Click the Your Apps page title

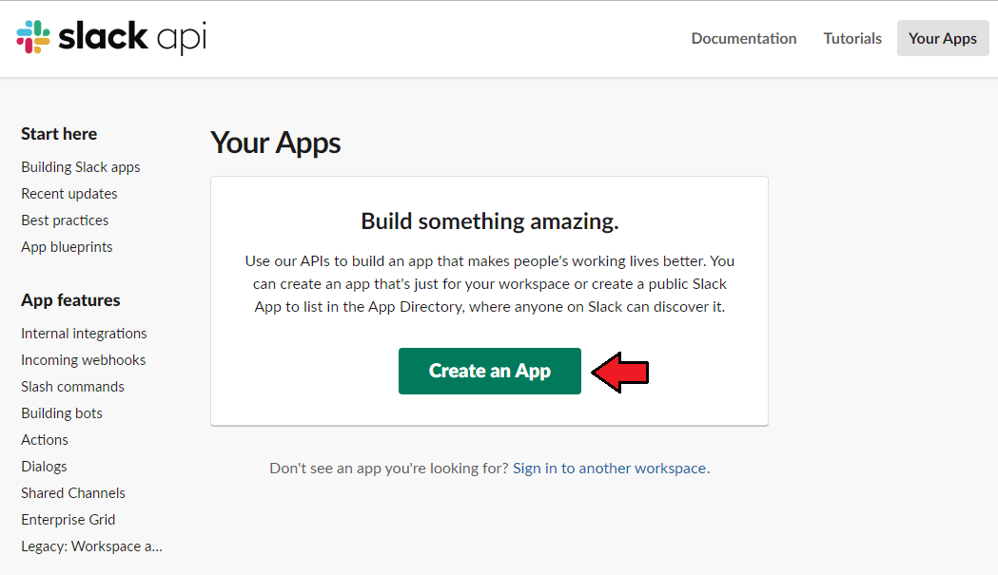pyautogui.click(x=275, y=144)
